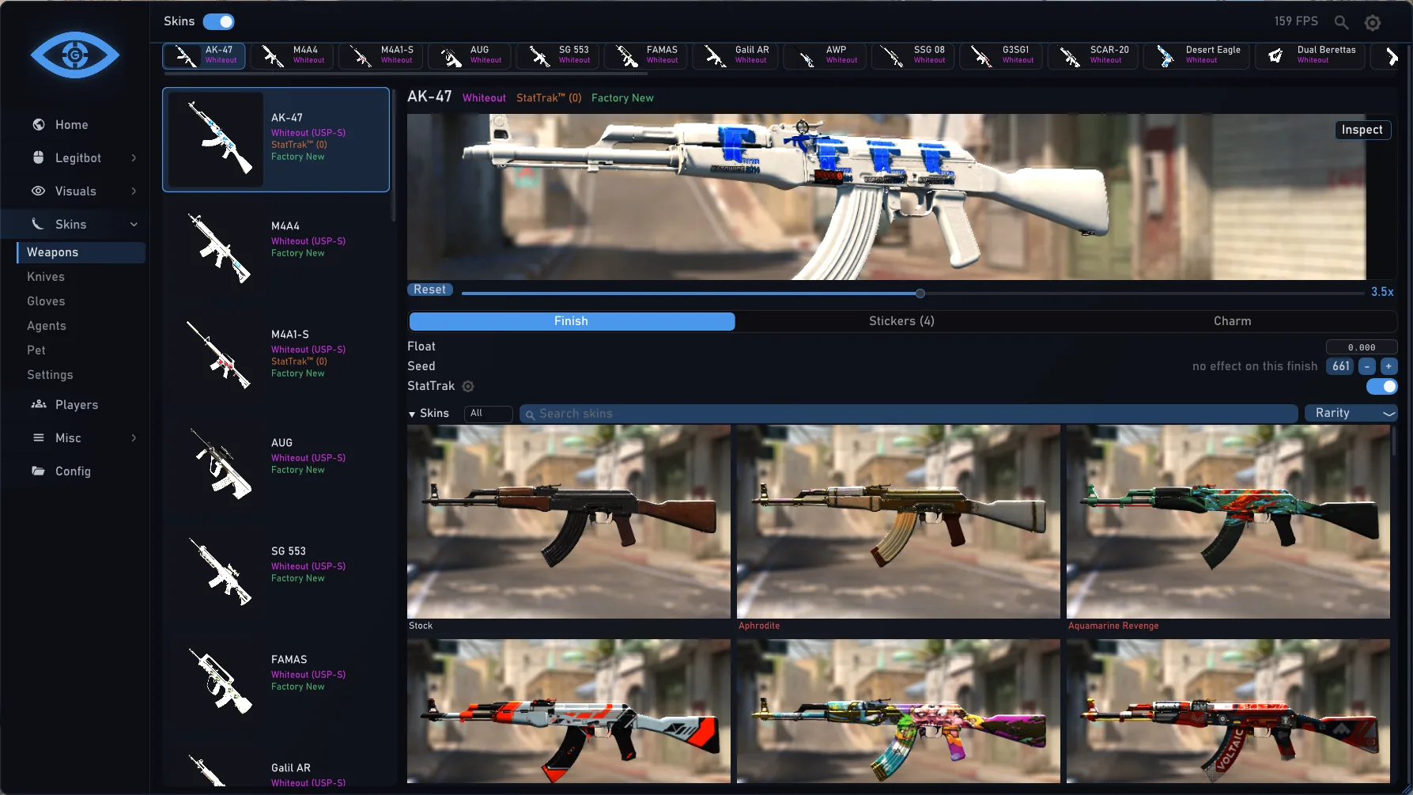Open StatTrak settings gear icon

tap(468, 386)
